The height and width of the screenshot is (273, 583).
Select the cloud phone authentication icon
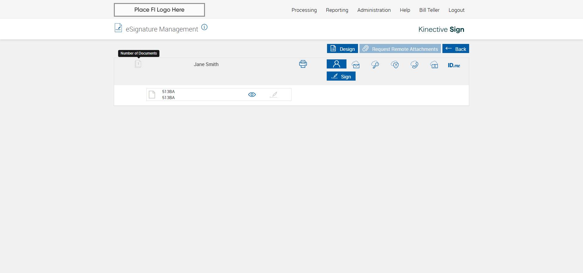tap(414, 65)
